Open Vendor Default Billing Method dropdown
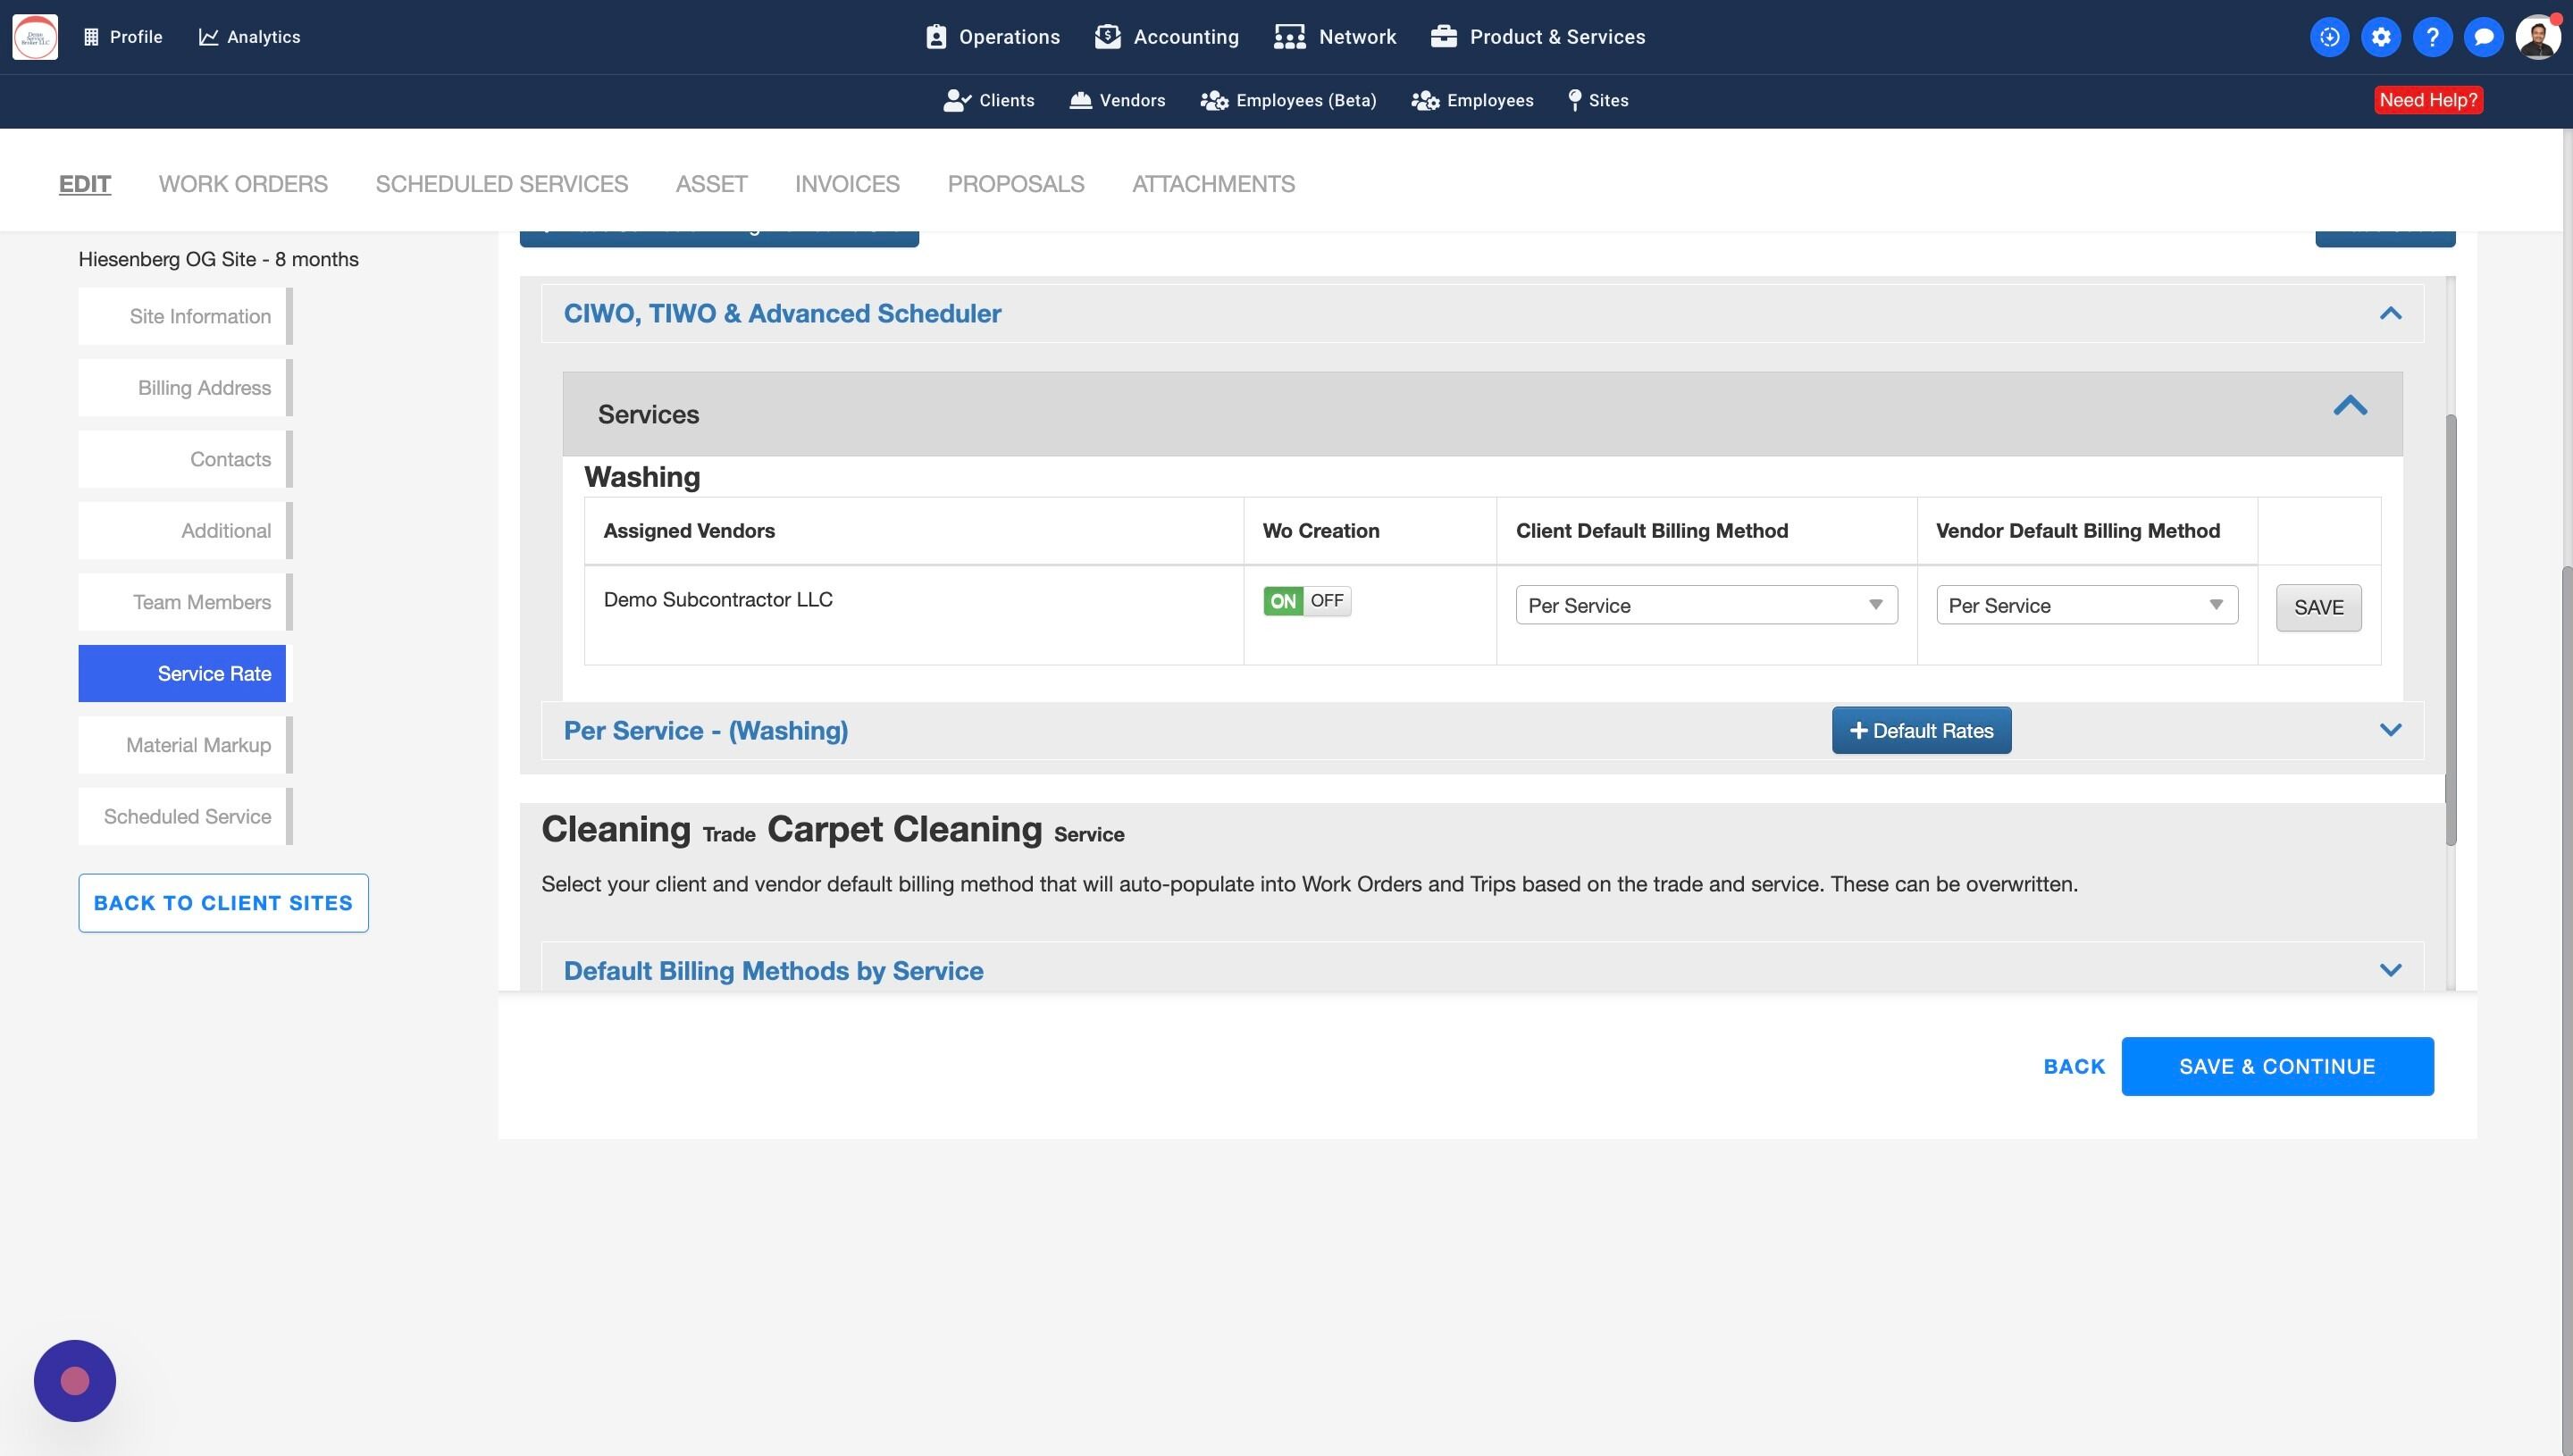This screenshot has width=2573, height=1456. [2086, 605]
